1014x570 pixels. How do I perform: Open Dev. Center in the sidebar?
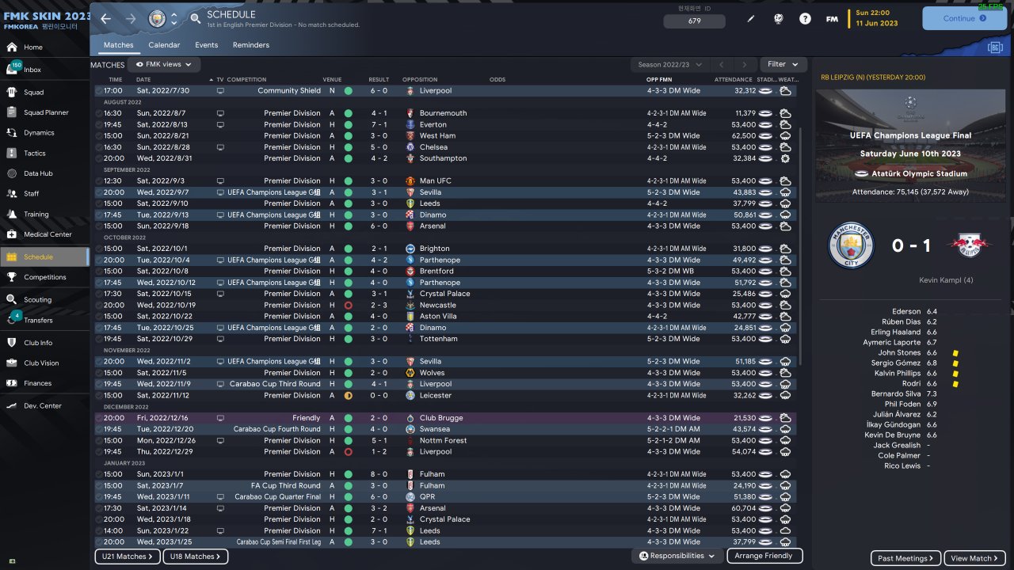(44, 406)
